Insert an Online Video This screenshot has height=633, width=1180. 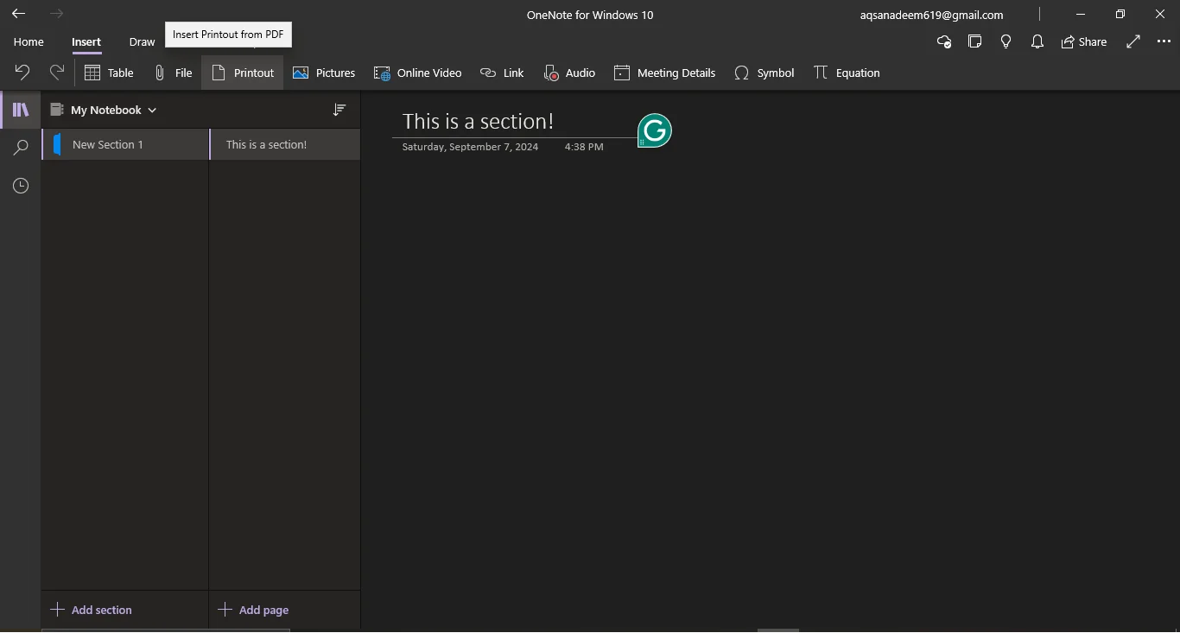[417, 73]
